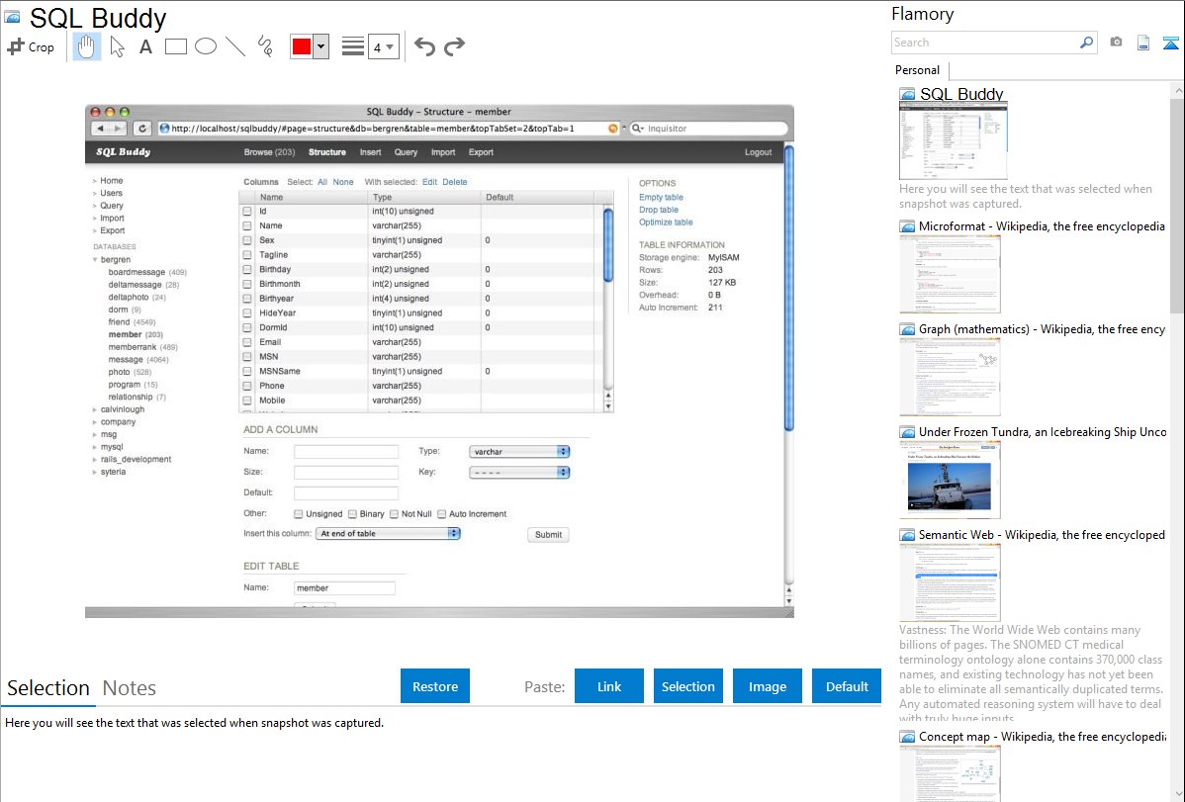Screen dimensions: 1185x802
Task: Open the line thickness dropdown
Action: point(383,46)
